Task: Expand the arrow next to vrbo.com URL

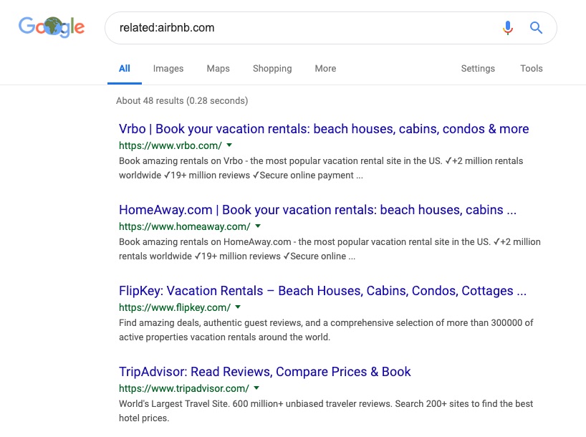Action: pyautogui.click(x=229, y=145)
